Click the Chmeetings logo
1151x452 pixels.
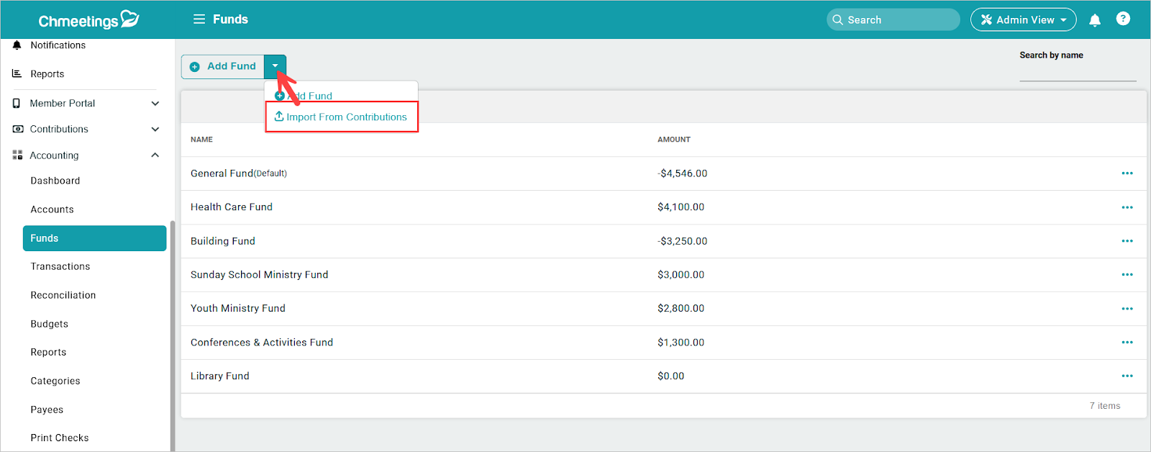(x=88, y=20)
